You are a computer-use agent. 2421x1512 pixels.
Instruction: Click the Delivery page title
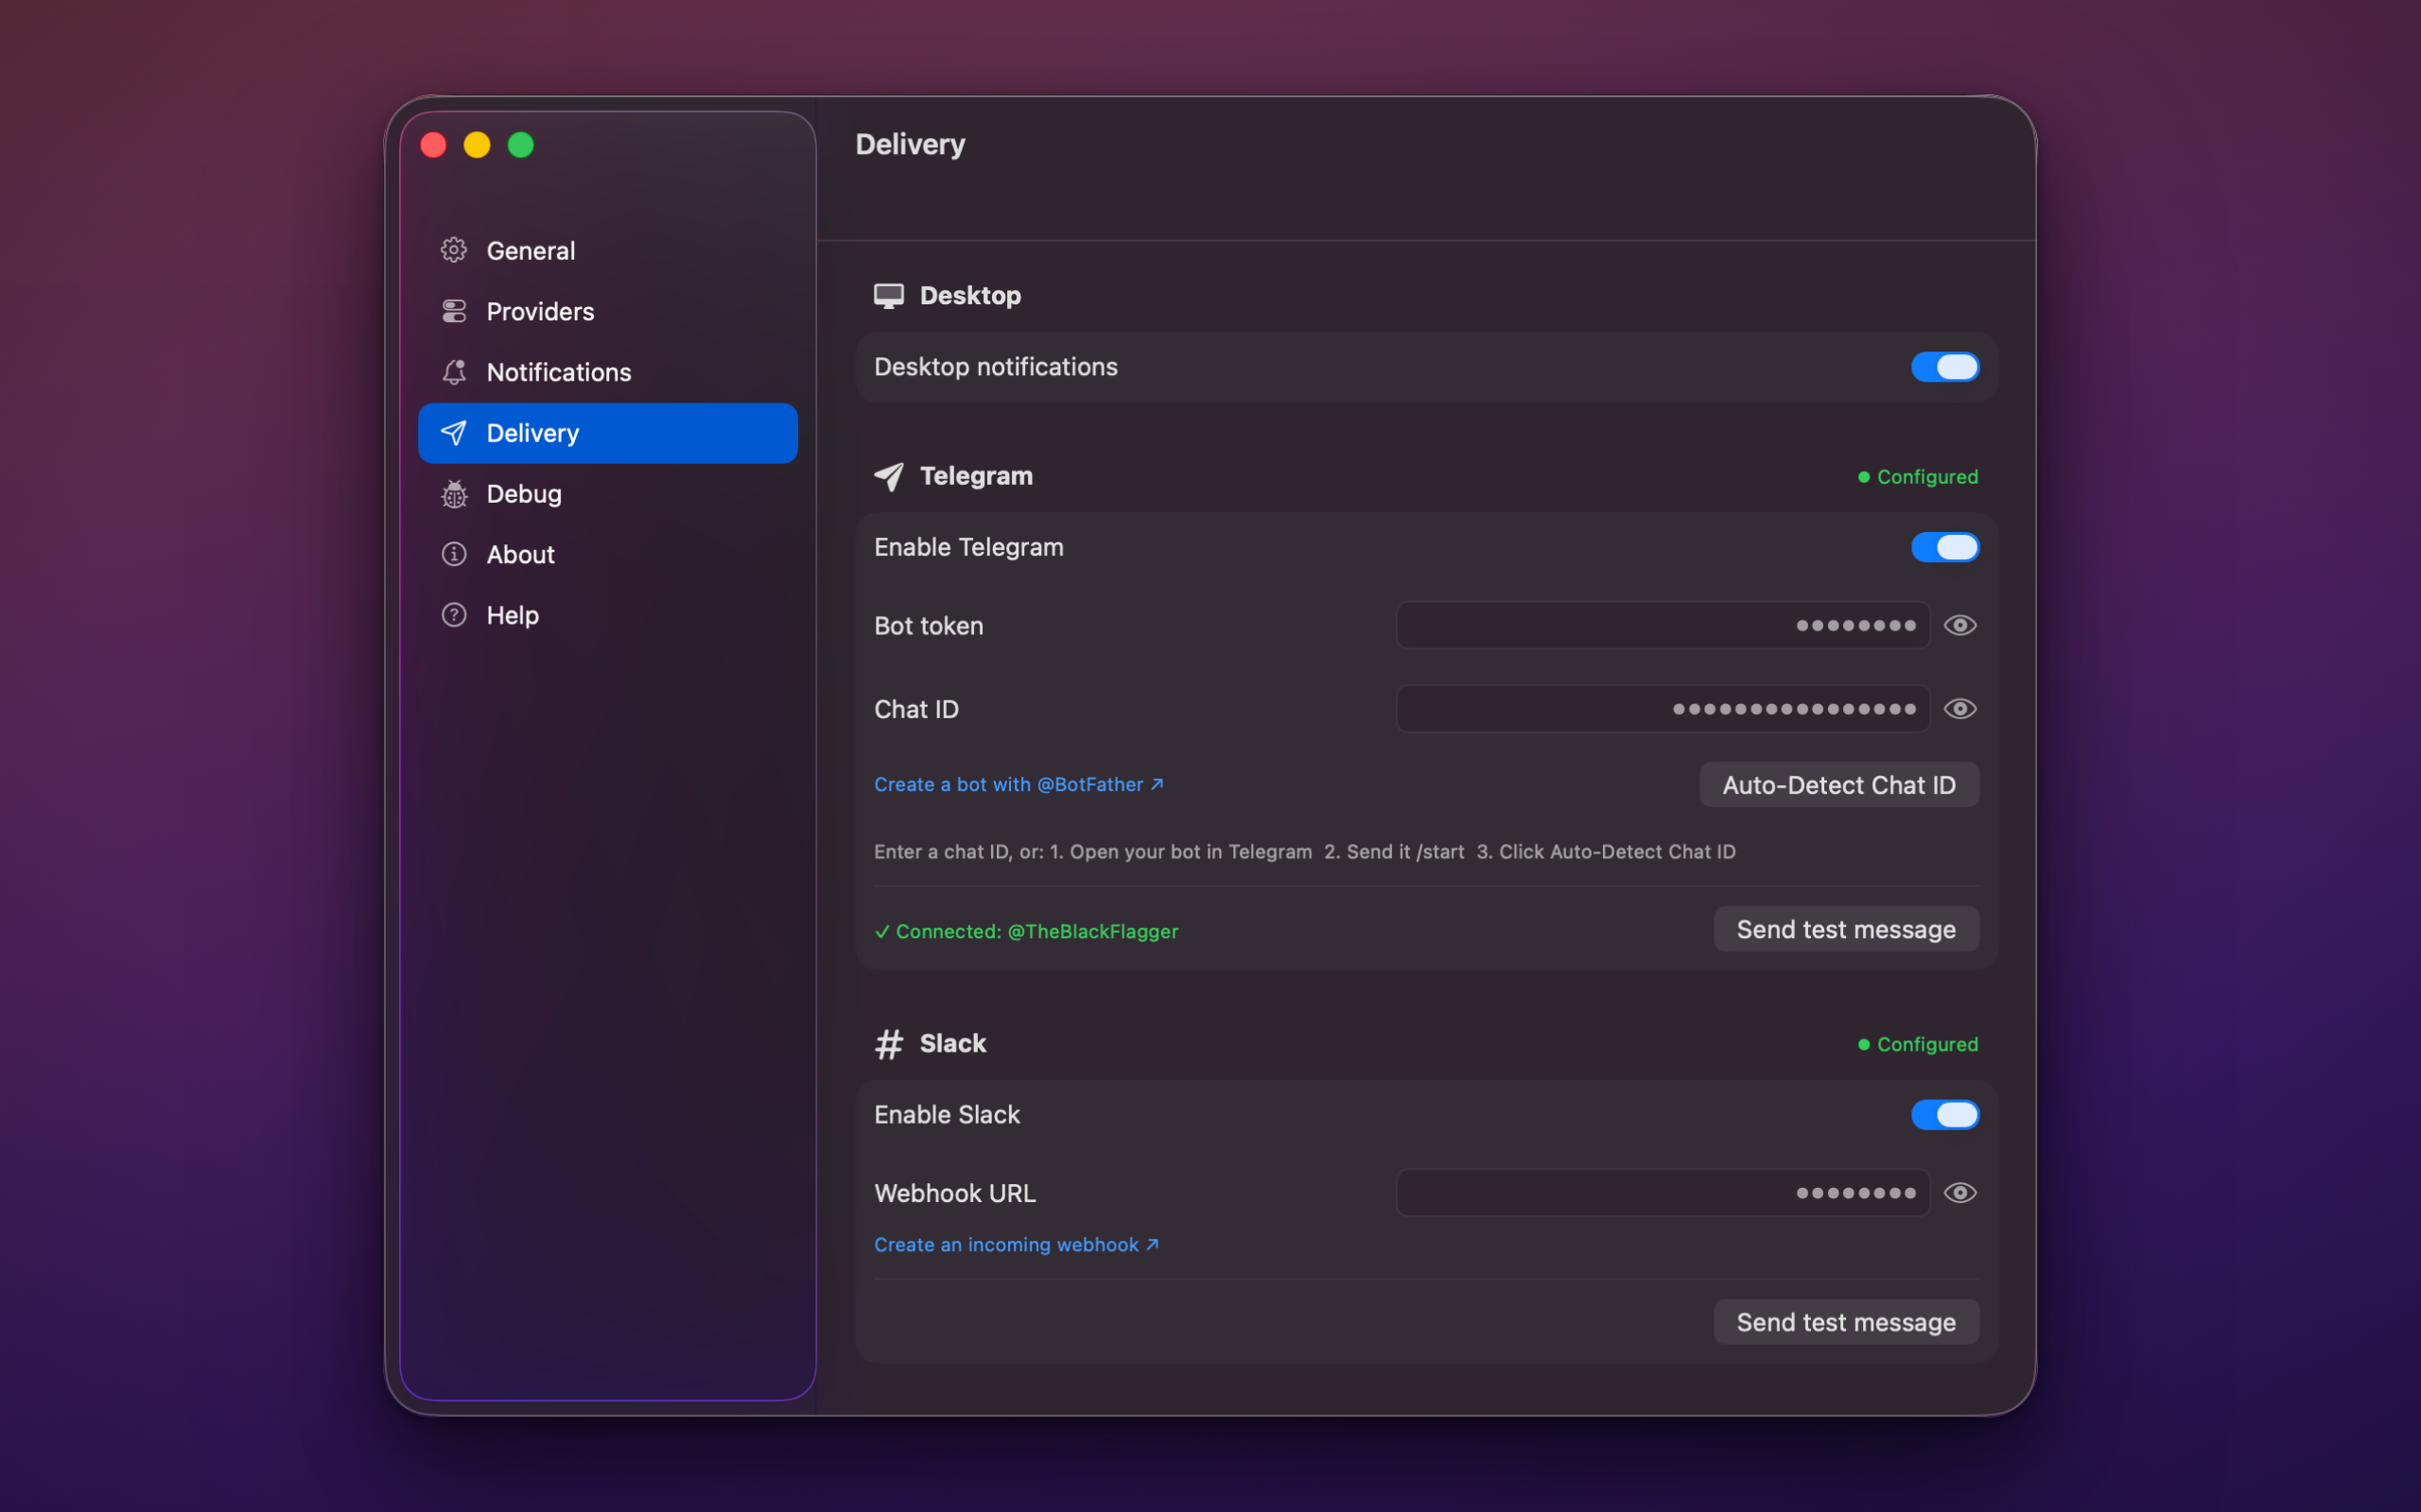[911, 145]
